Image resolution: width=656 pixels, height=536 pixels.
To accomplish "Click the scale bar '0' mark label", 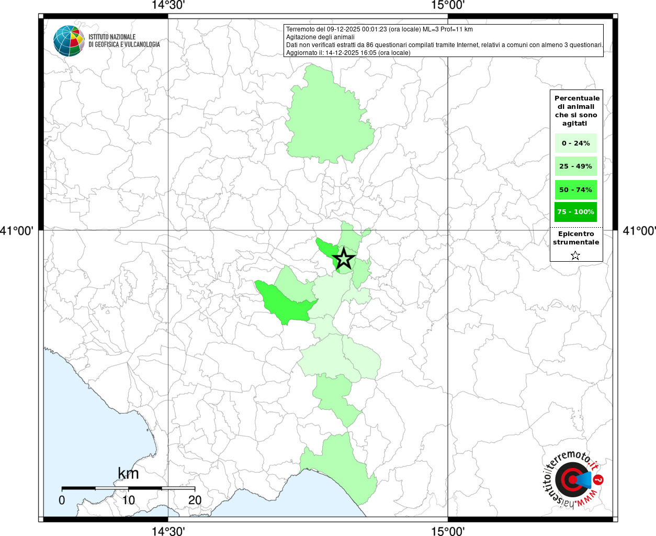I will click(x=62, y=500).
